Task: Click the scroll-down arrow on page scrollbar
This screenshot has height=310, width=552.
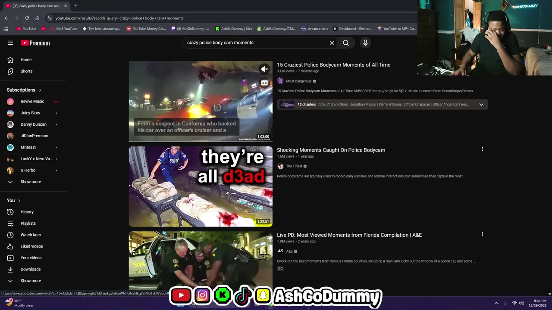Action: (549, 294)
